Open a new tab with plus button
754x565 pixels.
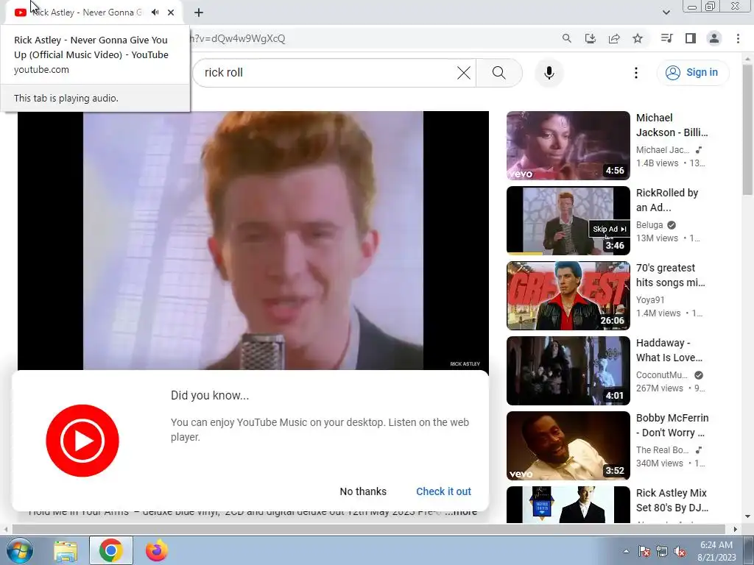(199, 13)
